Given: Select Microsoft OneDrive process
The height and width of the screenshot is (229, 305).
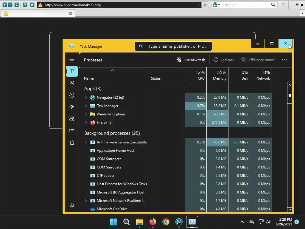Looking at the screenshot, I should [176, 209].
